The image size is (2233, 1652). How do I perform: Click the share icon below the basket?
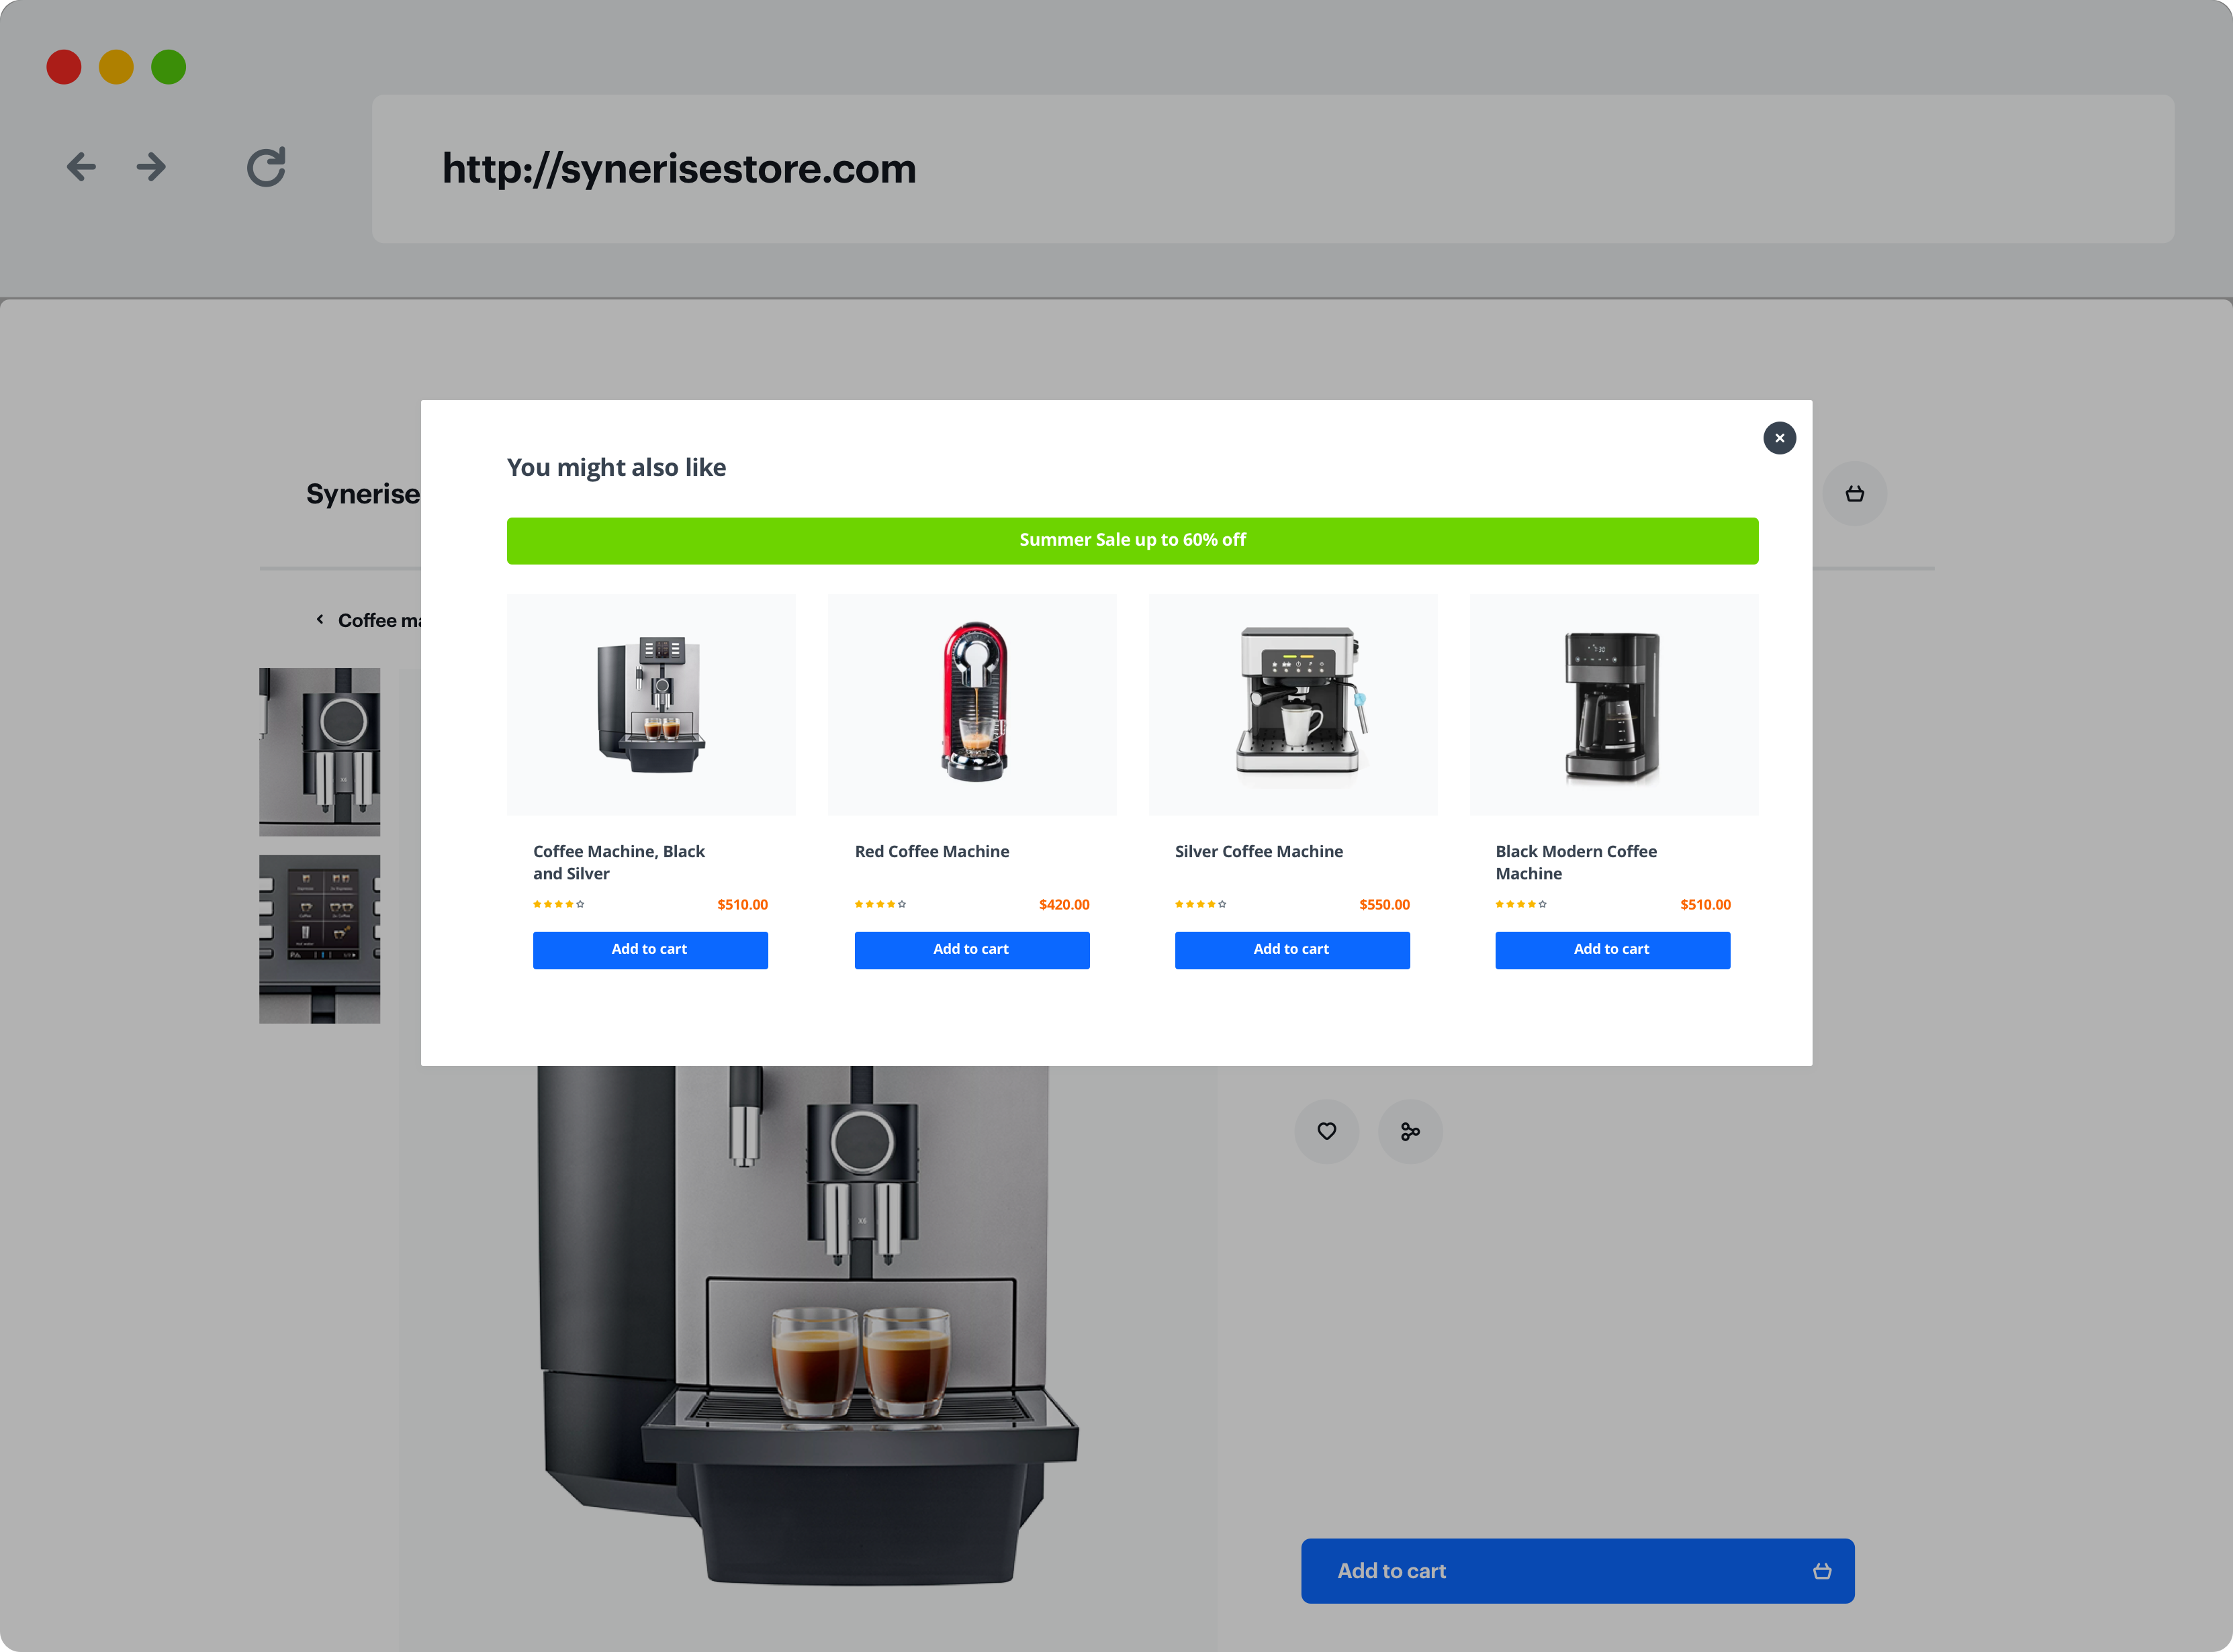tap(1410, 1131)
